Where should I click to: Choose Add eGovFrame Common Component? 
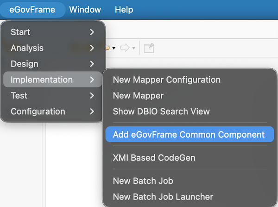(189, 134)
